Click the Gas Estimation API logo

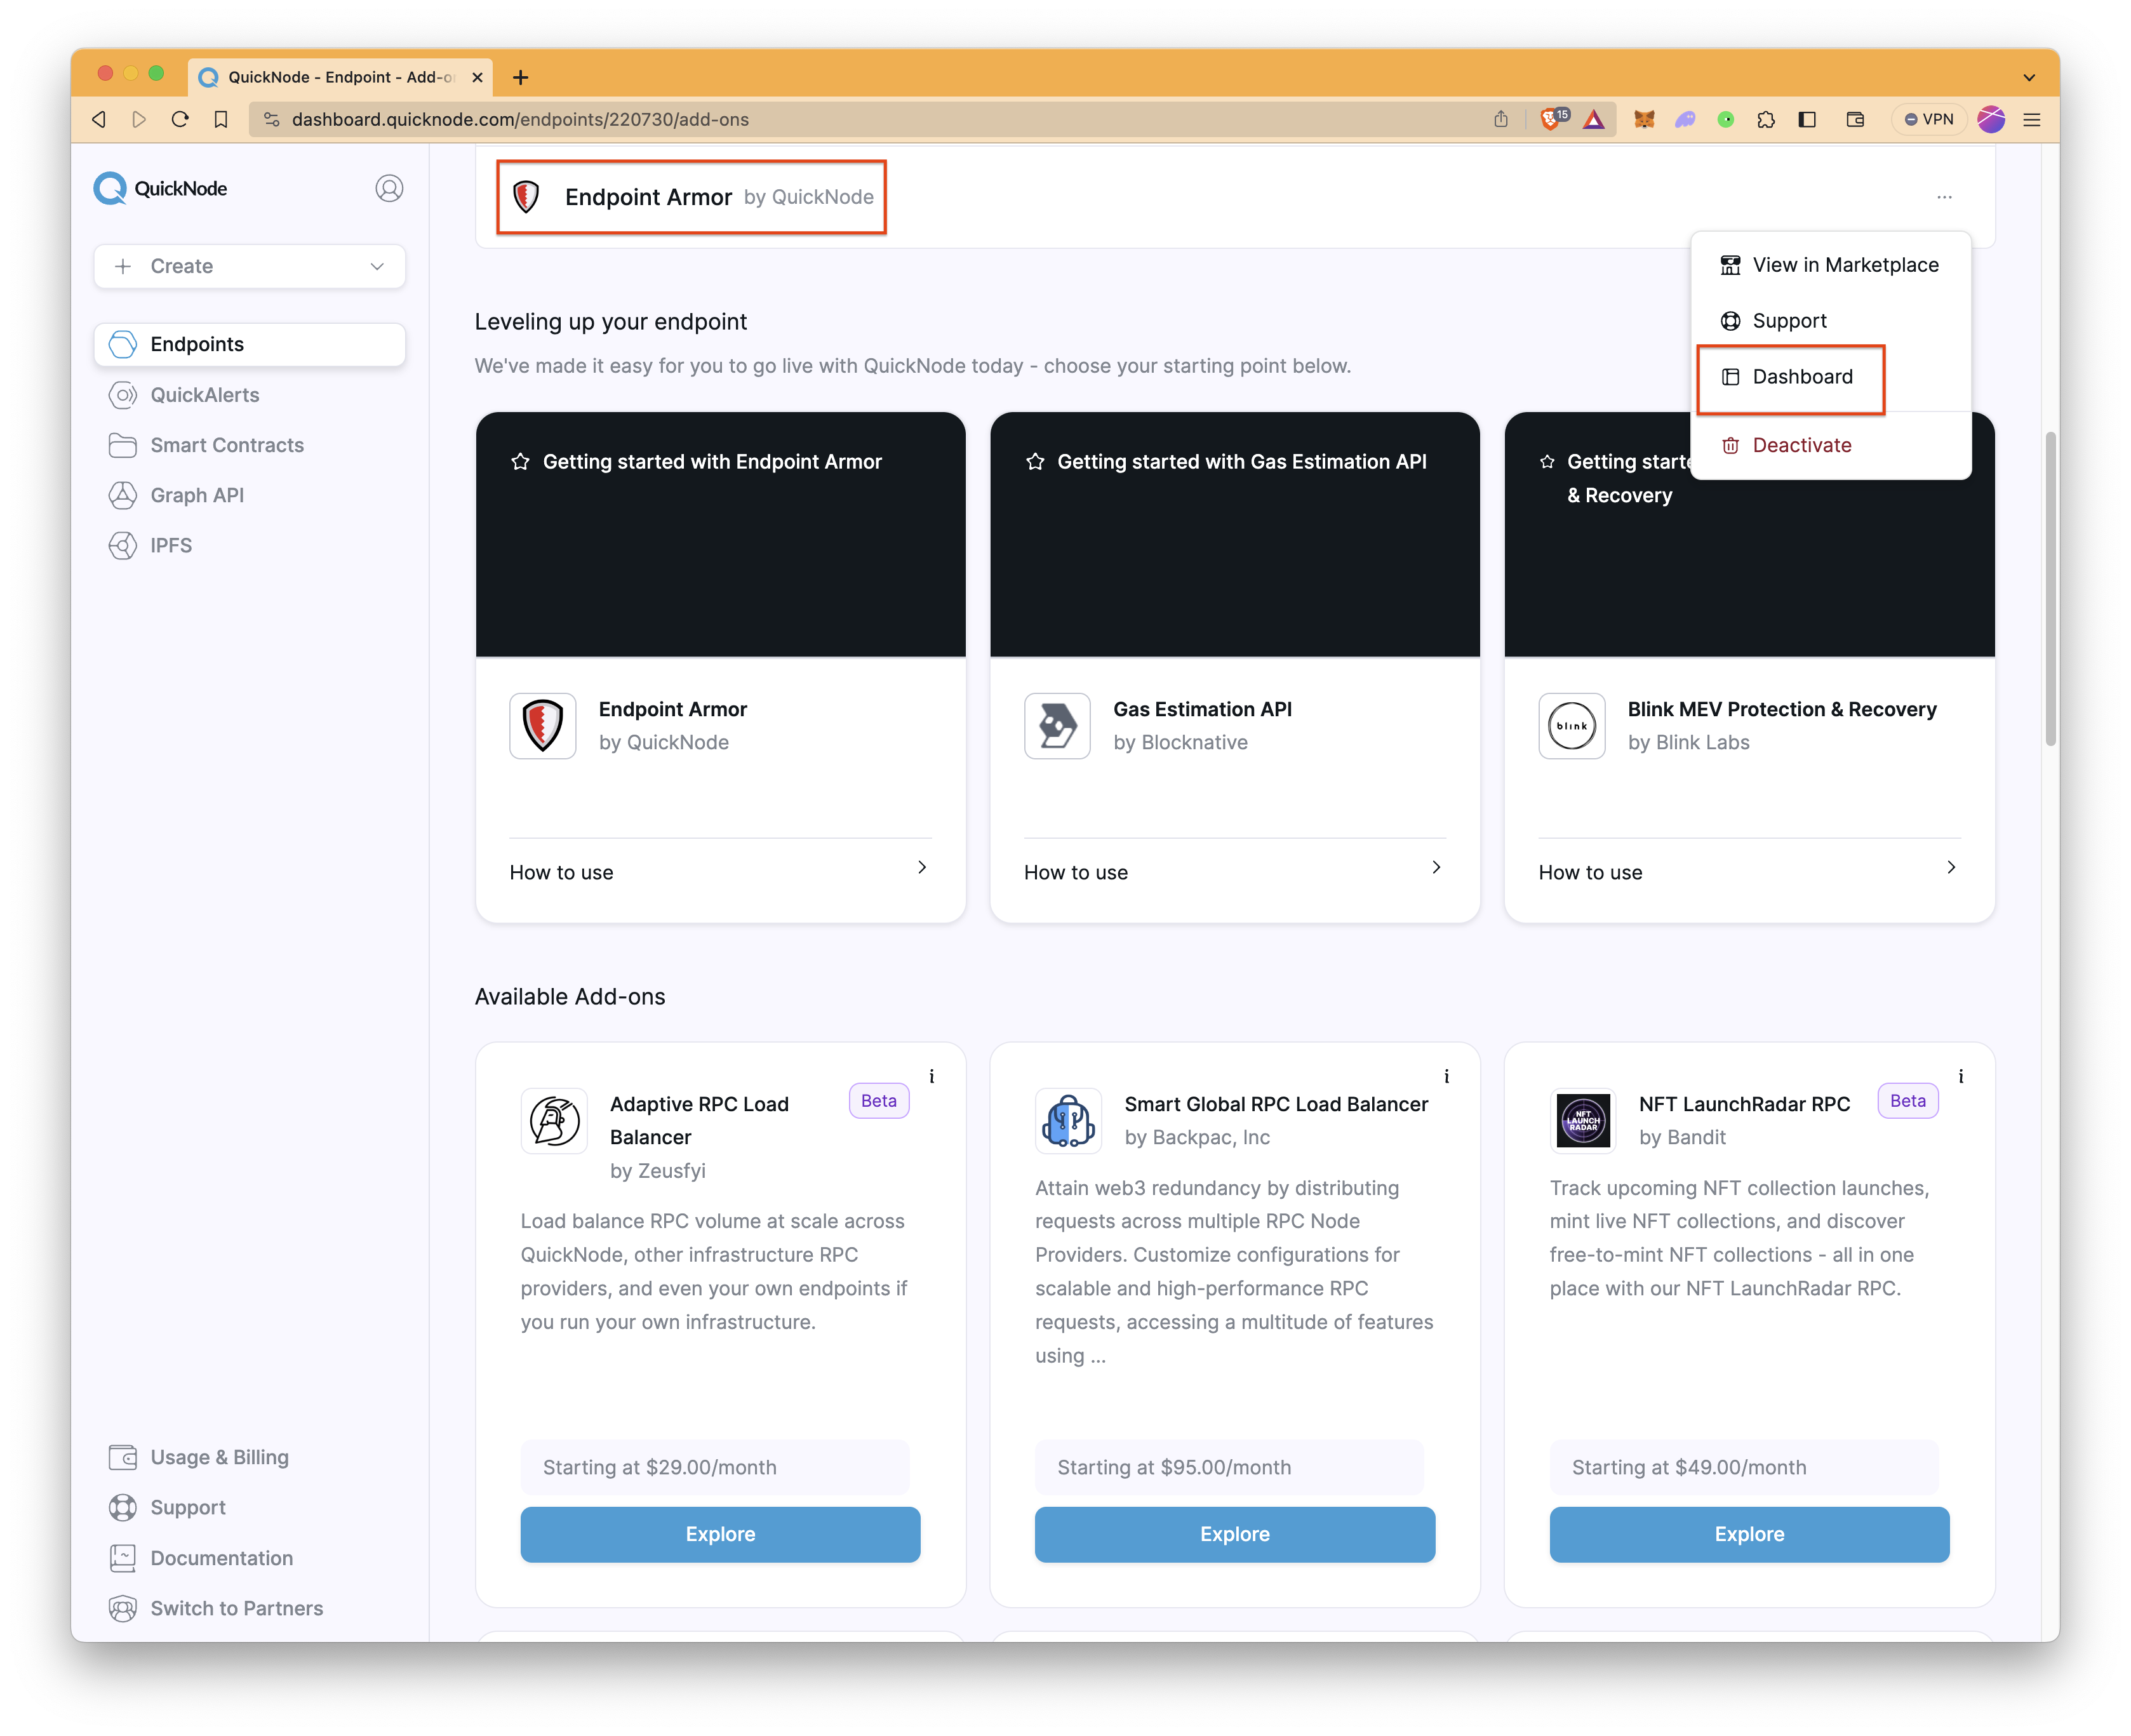[1057, 725]
